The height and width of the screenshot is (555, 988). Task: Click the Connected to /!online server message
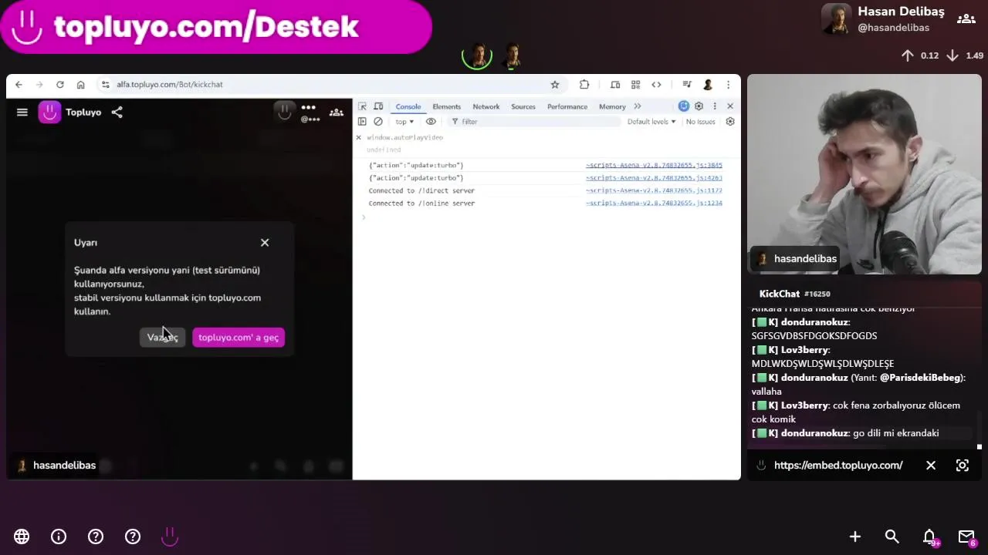[x=421, y=203]
